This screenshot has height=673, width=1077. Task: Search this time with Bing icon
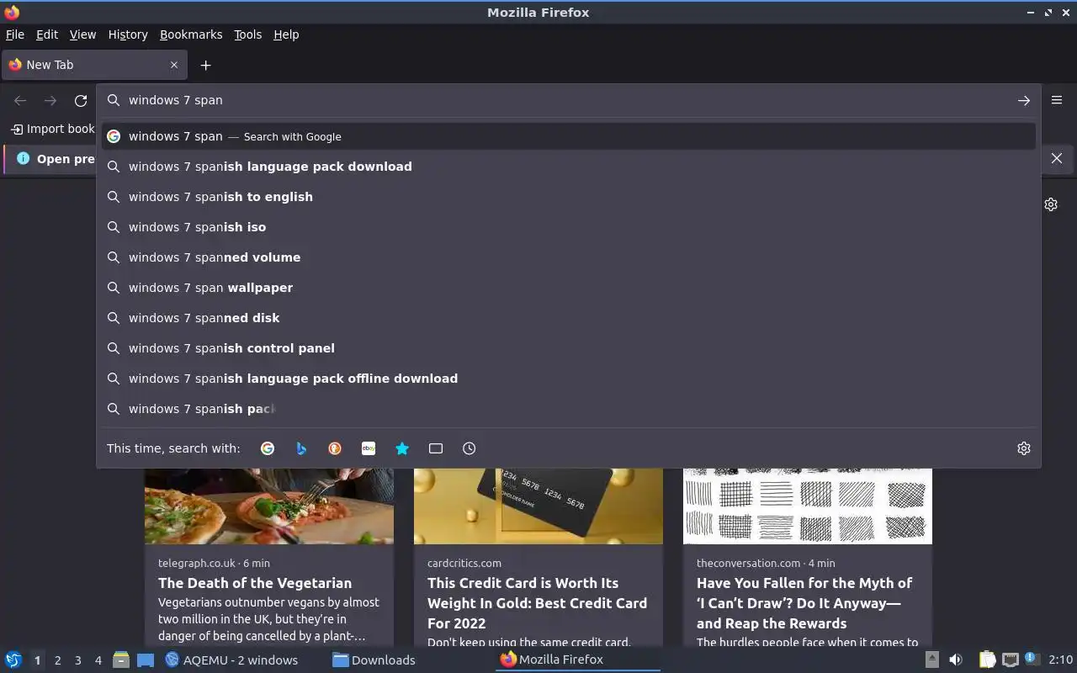pos(301,448)
